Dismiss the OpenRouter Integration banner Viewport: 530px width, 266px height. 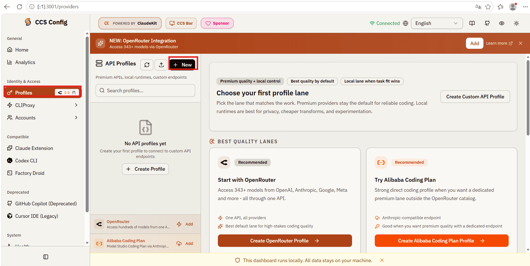[x=521, y=43]
